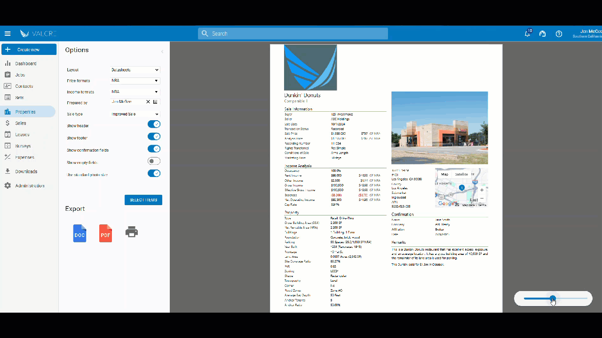
Task: Click the map location marker
Action: point(462,187)
